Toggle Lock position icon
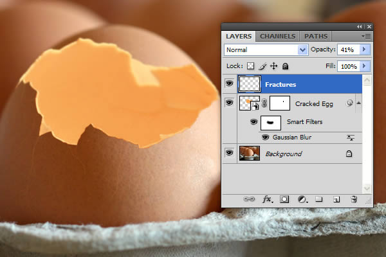 (274, 66)
